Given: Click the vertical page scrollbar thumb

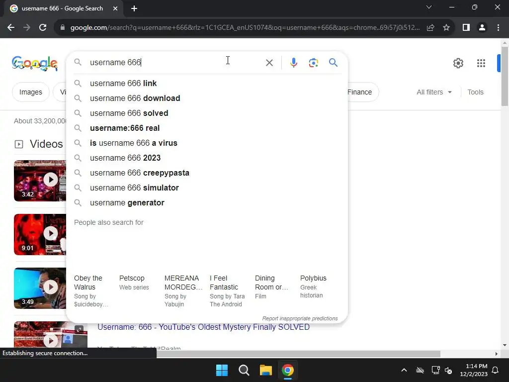Looking at the screenshot, I should (505, 76).
